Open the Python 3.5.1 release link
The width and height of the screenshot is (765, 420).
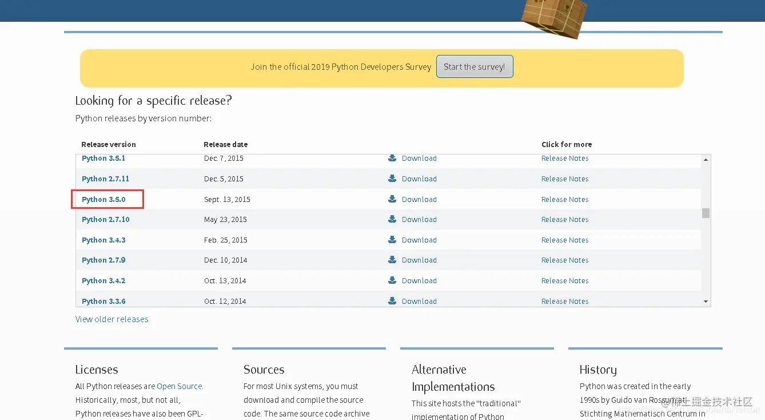point(103,159)
